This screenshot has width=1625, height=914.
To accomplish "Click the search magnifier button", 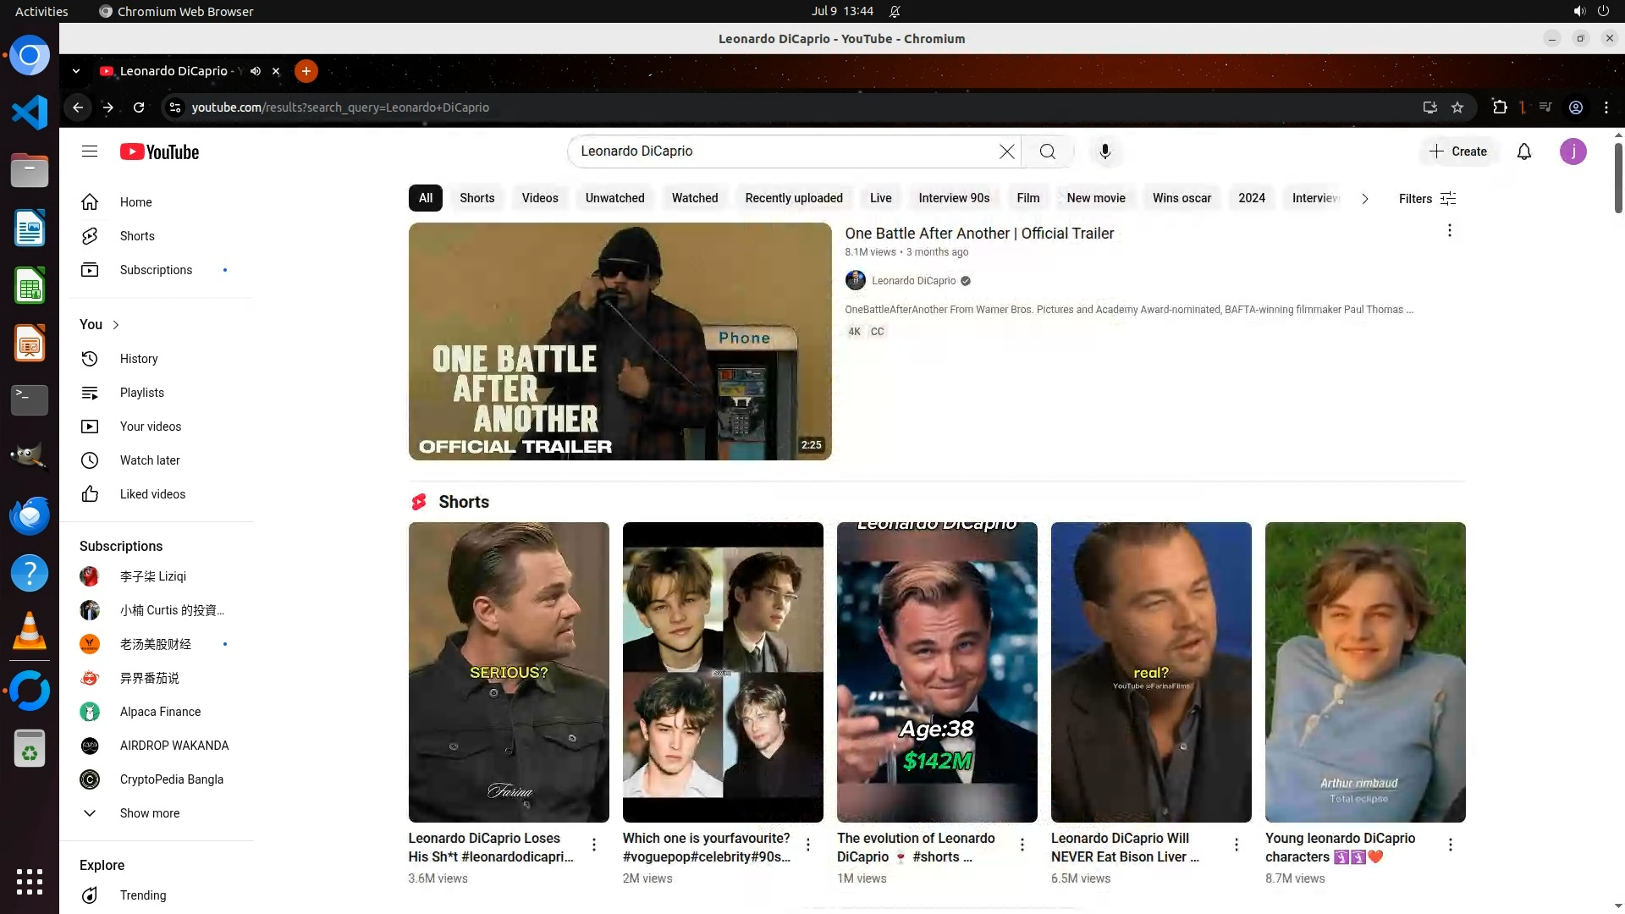I will pos(1047,151).
